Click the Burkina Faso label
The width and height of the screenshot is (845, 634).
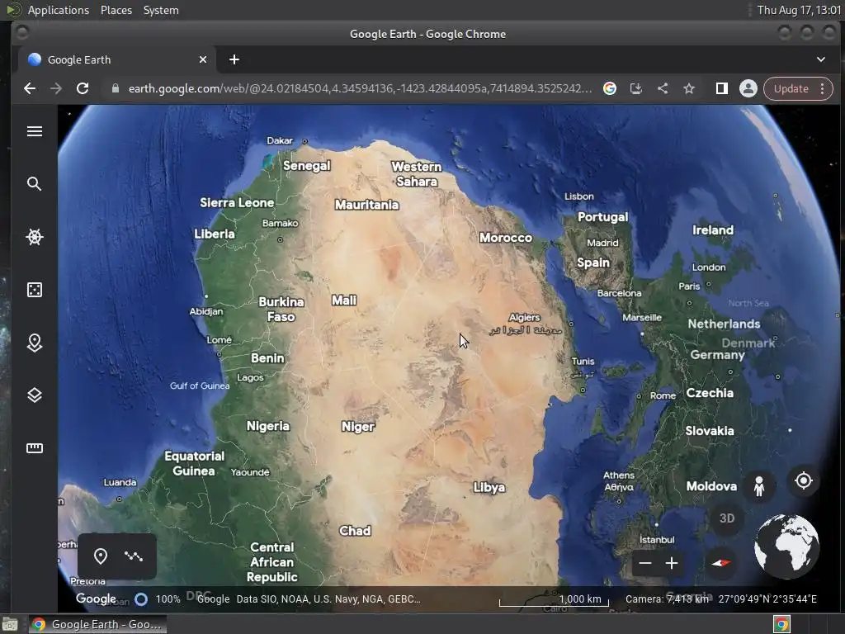(281, 309)
